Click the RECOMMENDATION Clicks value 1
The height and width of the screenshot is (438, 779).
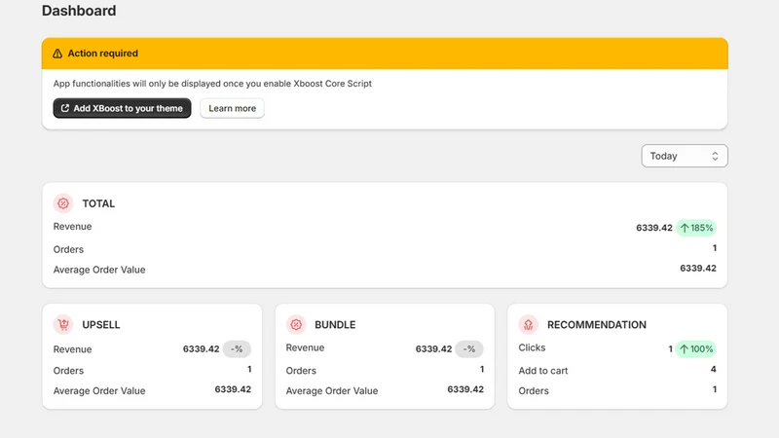tap(670, 349)
